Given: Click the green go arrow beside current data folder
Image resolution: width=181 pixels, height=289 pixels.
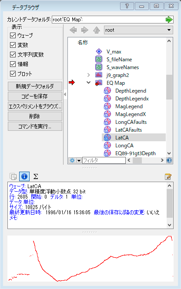Looking at the screenshot, I should (x=169, y=20).
